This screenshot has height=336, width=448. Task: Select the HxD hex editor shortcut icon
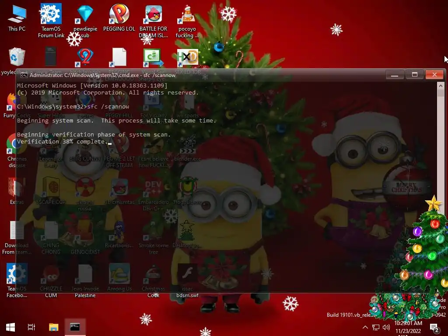tap(187, 57)
